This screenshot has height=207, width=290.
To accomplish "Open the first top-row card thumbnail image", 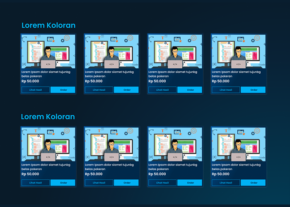I will 48,51.
